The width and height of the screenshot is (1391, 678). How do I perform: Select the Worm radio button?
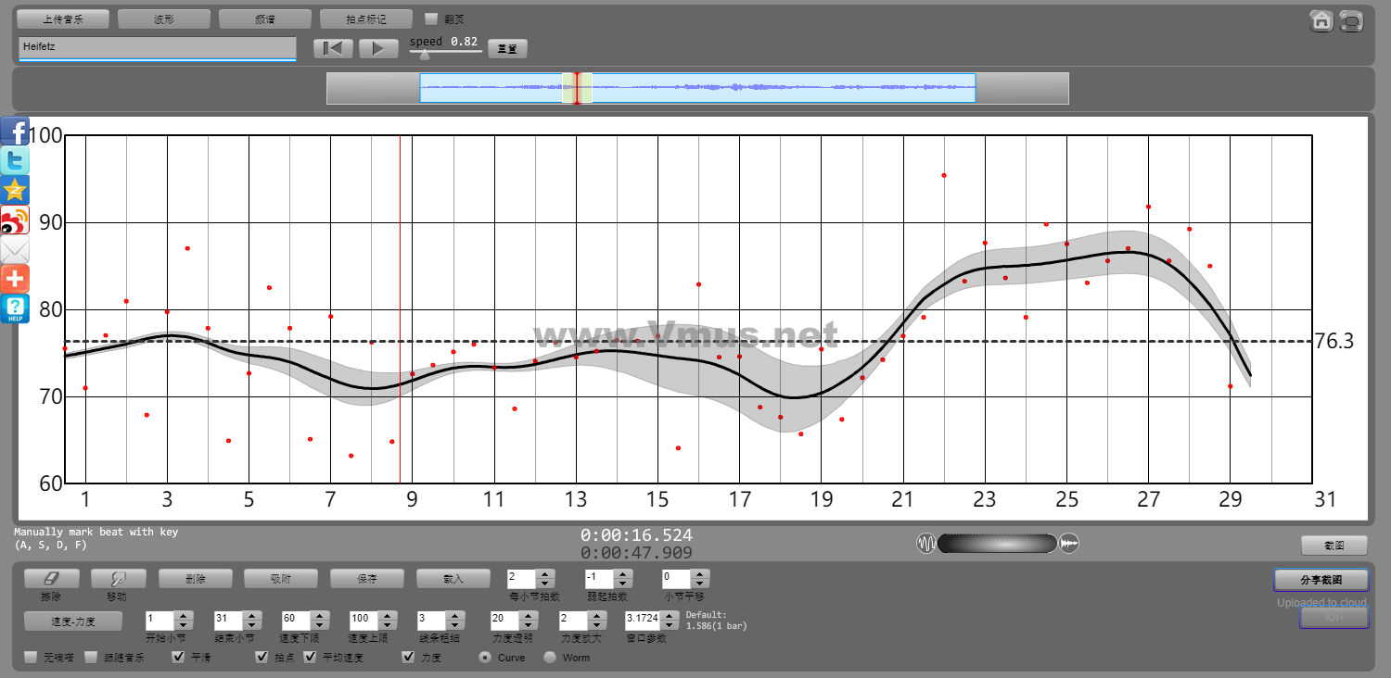(550, 658)
